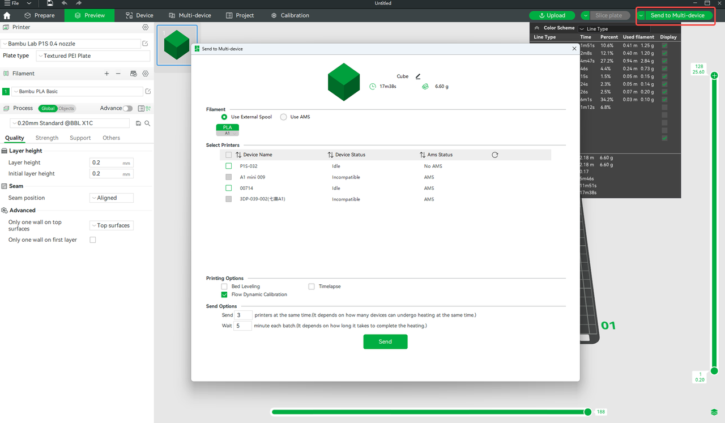The image size is (725, 423).
Task: Click the save project icon in title bar
Action: click(50, 3)
